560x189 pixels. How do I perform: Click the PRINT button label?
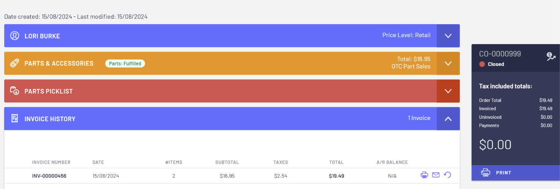click(504, 173)
